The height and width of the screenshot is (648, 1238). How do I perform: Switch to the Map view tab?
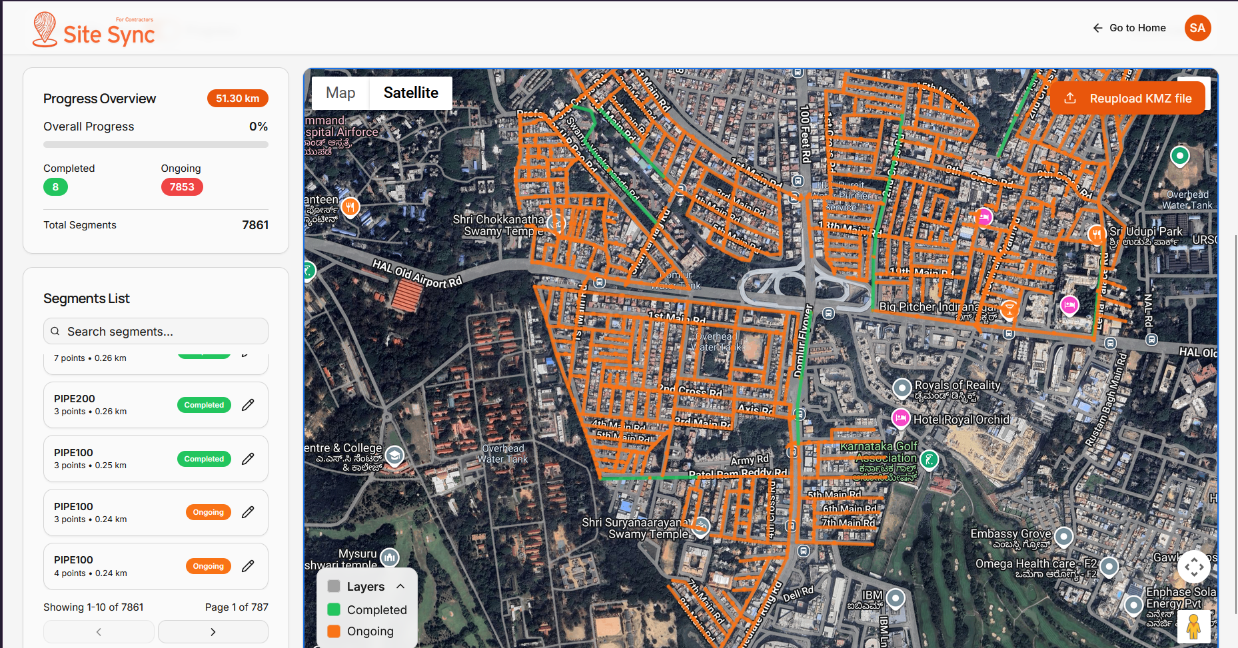point(340,93)
